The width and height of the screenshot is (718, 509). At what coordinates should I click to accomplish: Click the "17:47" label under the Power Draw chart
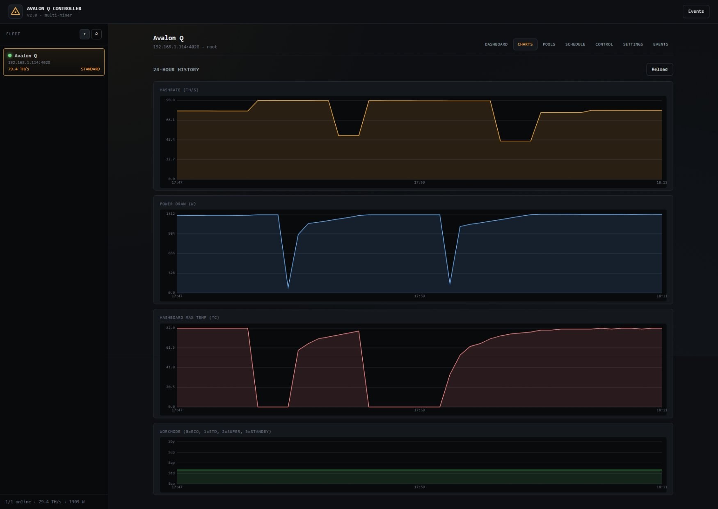177,296
